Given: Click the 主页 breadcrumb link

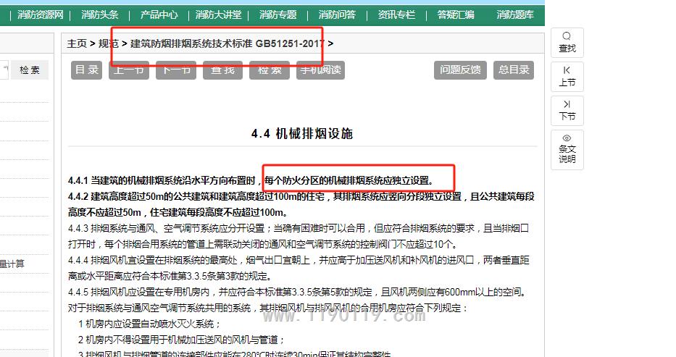Looking at the screenshot, I should 77,43.
